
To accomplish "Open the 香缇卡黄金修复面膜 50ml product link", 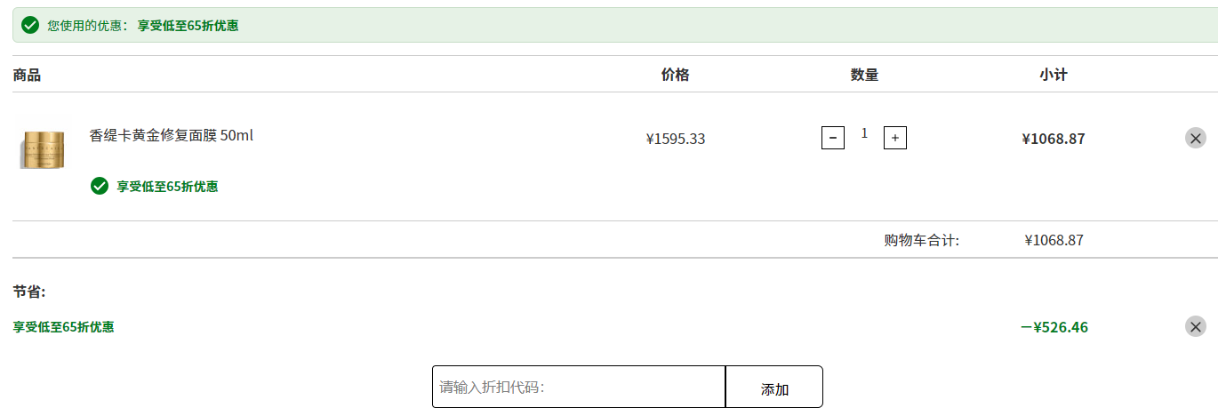I will (x=172, y=136).
